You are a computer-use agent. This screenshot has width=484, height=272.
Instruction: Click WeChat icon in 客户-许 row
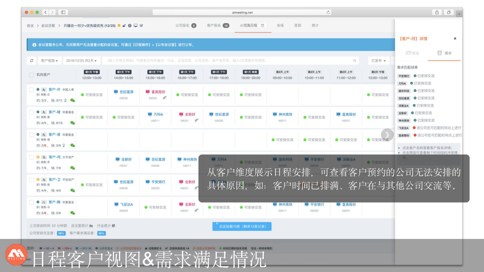73,100
